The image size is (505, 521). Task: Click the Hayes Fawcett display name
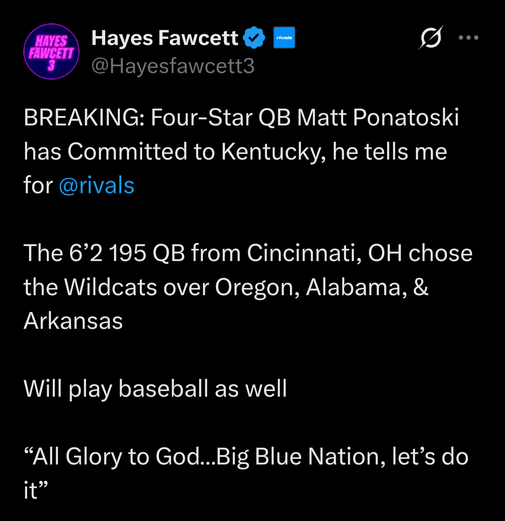[165, 38]
